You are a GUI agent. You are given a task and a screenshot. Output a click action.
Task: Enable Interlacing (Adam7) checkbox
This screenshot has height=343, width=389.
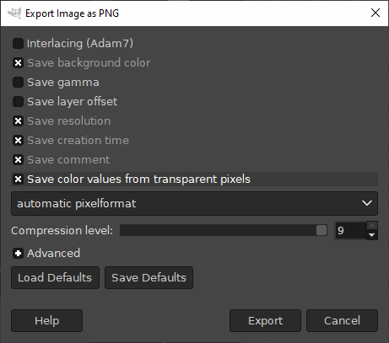coord(18,44)
